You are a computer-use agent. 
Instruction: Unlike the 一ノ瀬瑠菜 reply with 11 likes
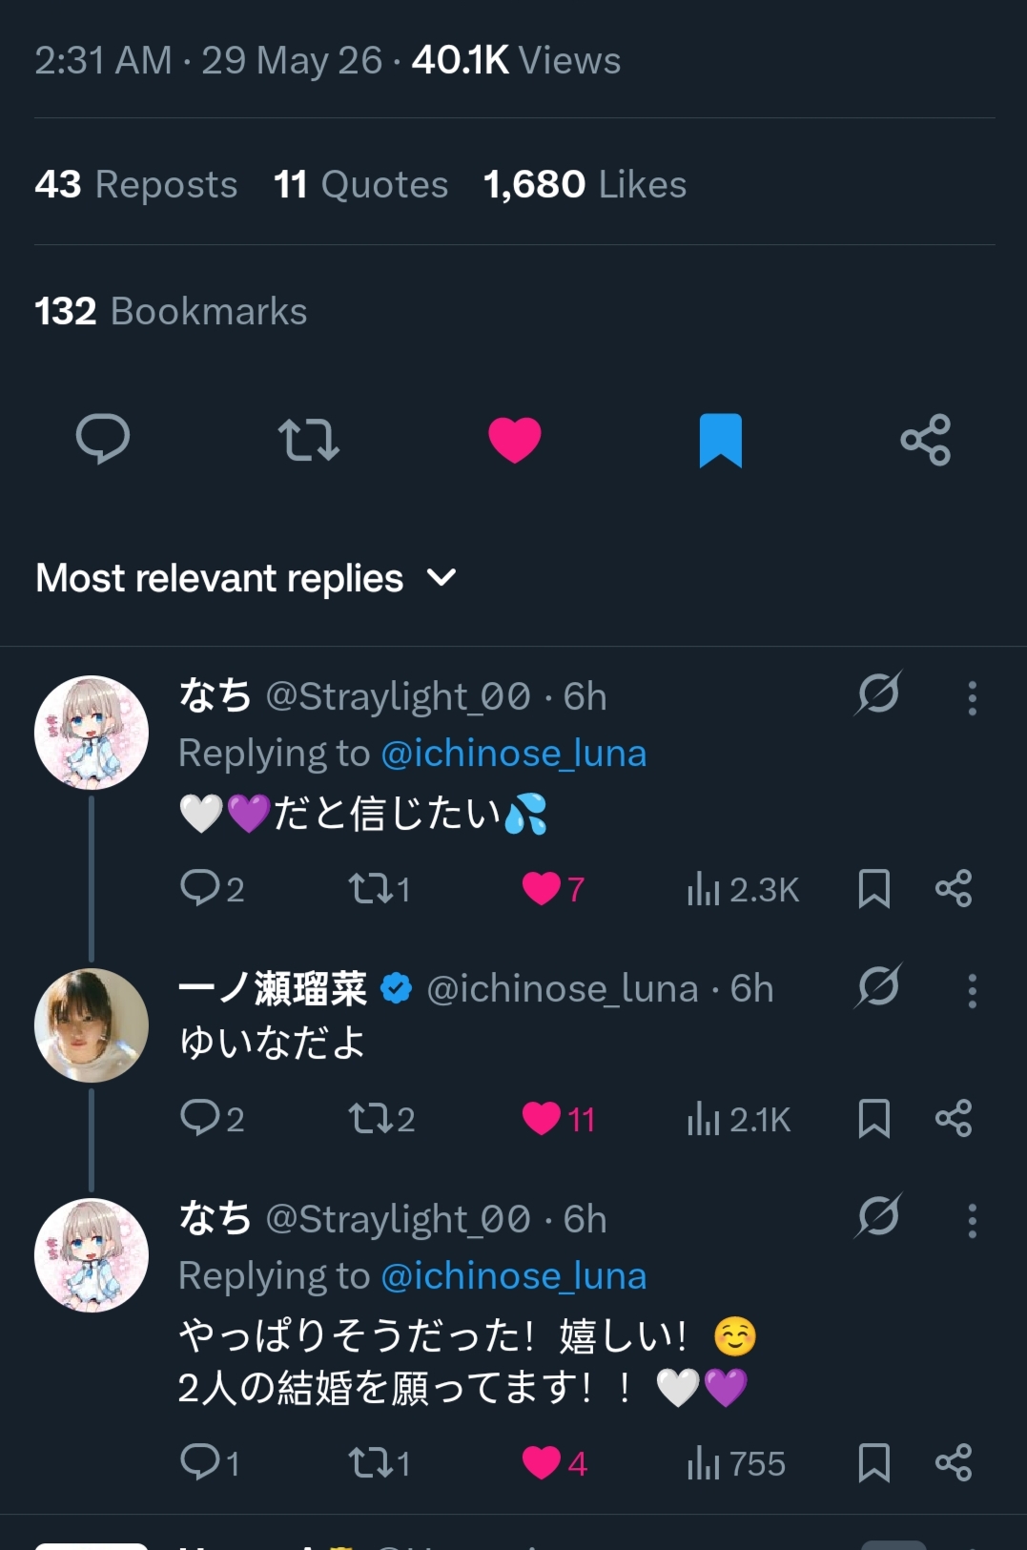559,1119
